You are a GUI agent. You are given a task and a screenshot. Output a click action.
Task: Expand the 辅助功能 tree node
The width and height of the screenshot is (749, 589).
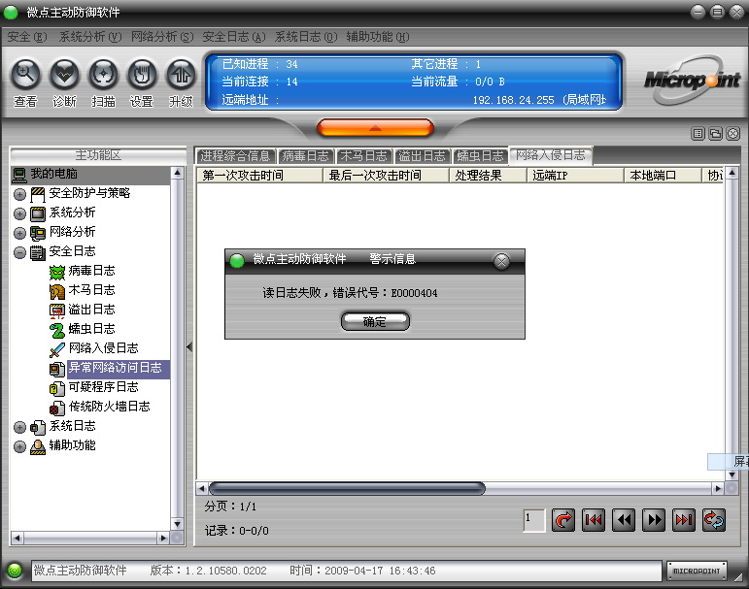19,446
